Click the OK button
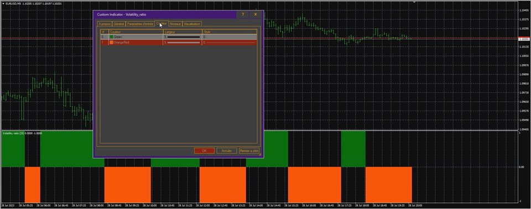The image size is (531, 209). point(204,151)
